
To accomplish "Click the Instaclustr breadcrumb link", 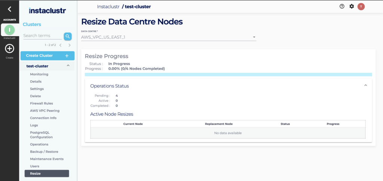I will point(108,7).
